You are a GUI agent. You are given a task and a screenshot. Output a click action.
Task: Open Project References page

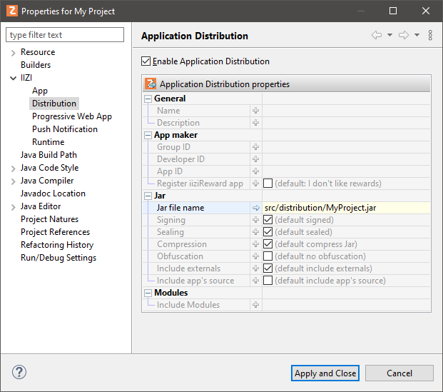point(55,232)
